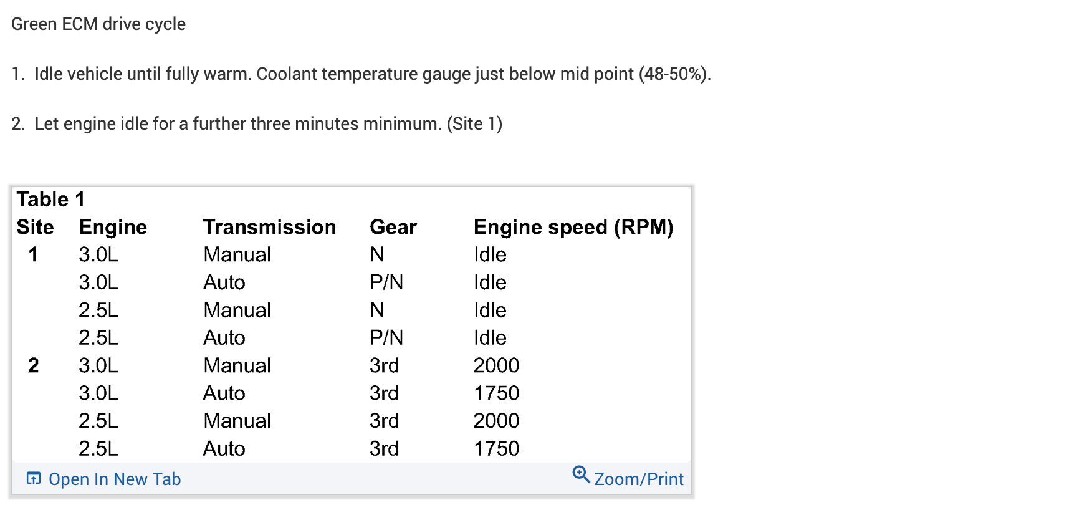
Task: Click the Open In New Tab icon
Action: (34, 478)
